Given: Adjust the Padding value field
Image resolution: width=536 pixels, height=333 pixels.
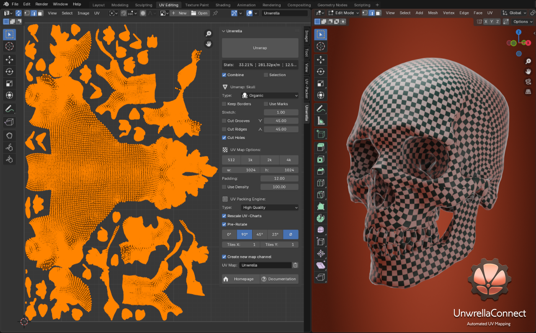Looking at the screenshot, I should point(279,179).
